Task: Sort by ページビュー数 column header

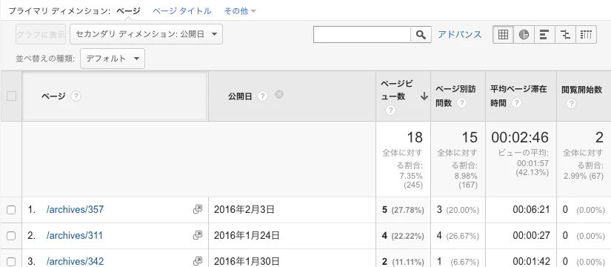Action: pos(403,96)
